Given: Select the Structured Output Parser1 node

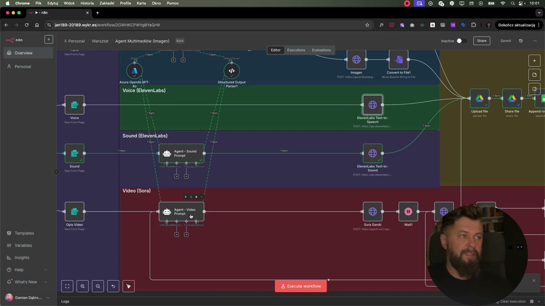Looking at the screenshot, I should click(232, 71).
